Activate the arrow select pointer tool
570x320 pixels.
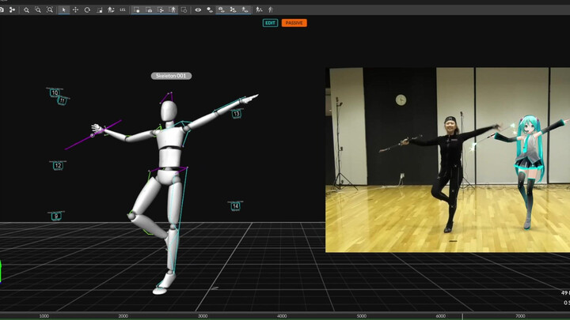pos(63,9)
